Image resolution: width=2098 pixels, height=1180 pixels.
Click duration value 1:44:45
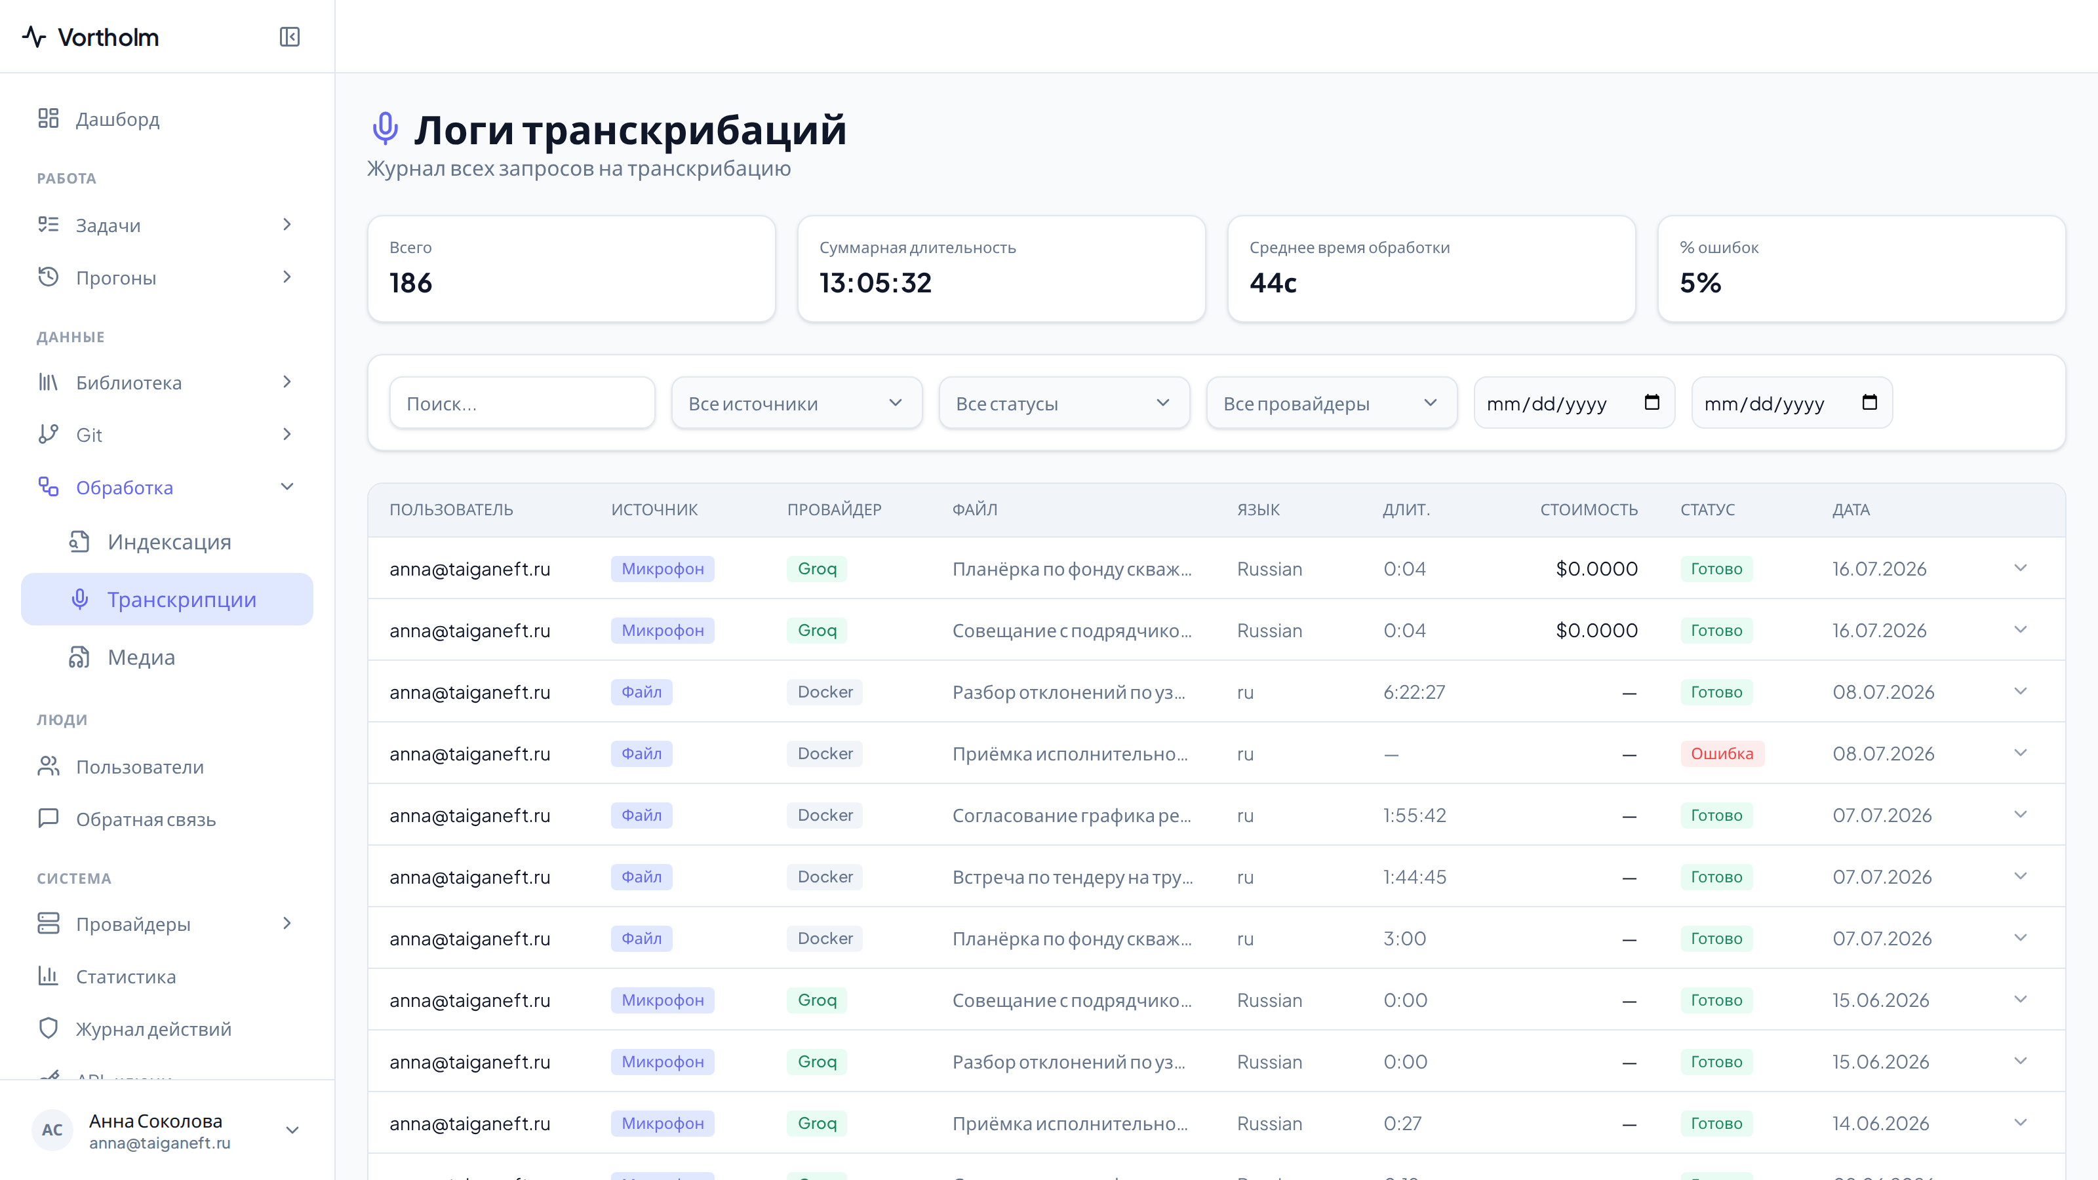tap(1415, 876)
